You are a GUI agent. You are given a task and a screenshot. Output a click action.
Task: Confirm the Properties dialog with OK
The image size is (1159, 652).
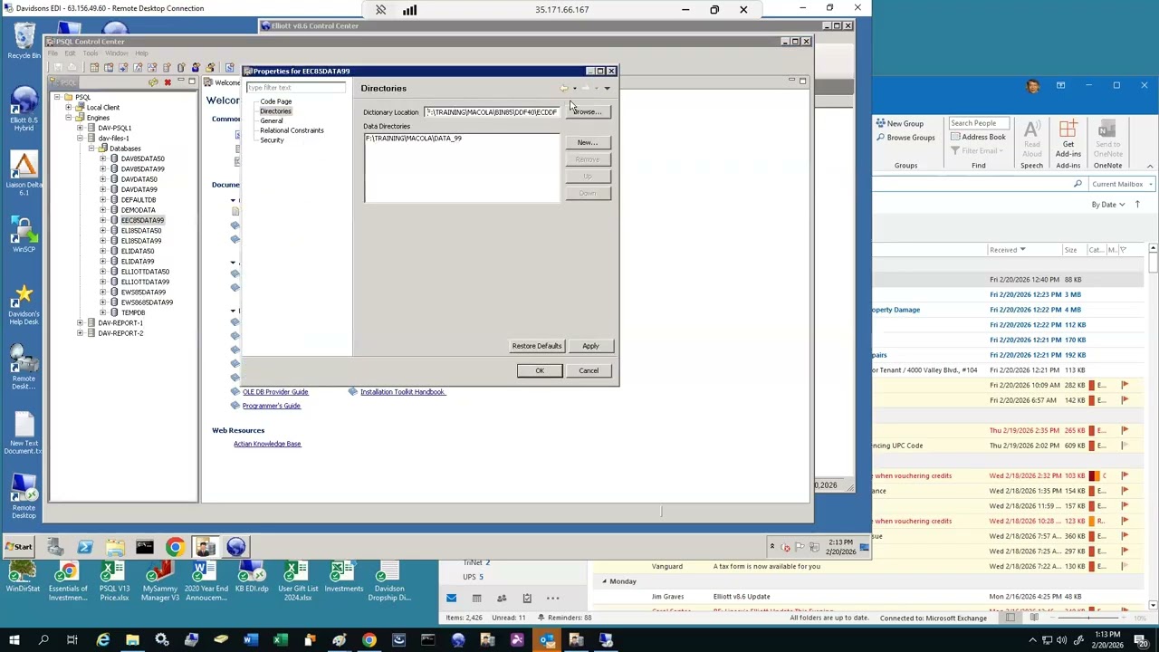540,370
